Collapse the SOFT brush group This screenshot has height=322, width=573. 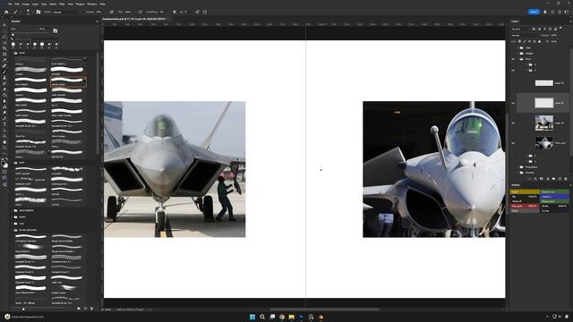tap(16, 163)
